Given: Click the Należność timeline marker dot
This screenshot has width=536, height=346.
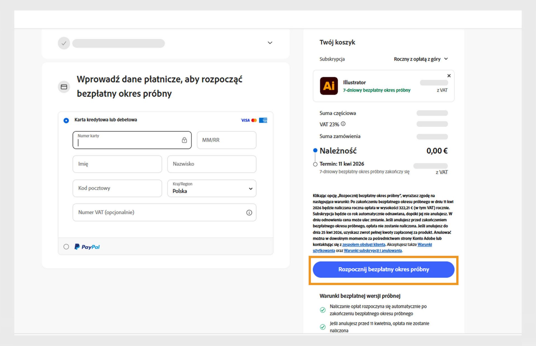Looking at the screenshot, I should (315, 150).
